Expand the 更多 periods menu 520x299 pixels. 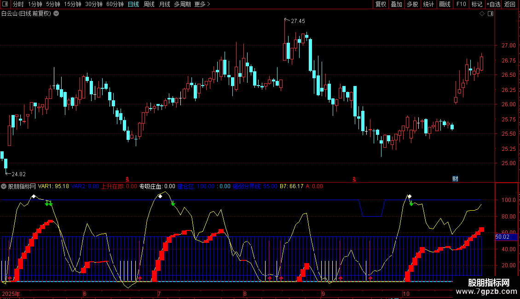(202, 4)
